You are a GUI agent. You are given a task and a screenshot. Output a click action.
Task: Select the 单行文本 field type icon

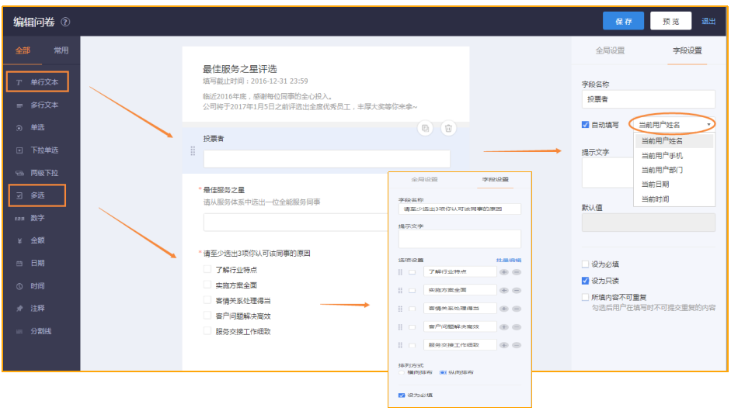pyautogui.click(x=19, y=82)
